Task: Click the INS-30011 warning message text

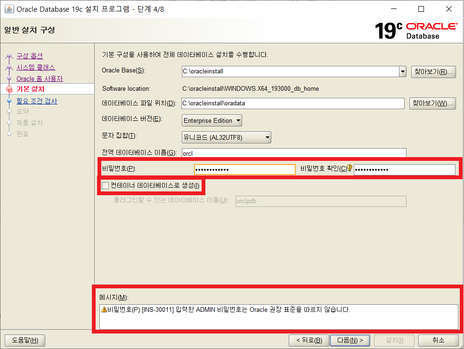Action: pyautogui.click(x=228, y=309)
